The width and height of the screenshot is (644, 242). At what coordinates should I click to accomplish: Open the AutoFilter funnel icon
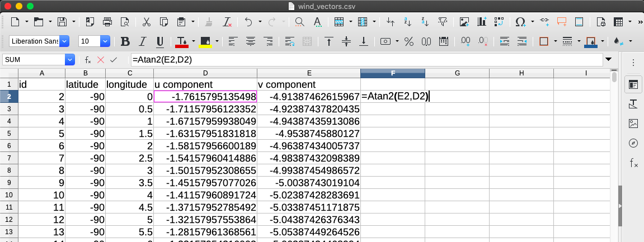(443, 22)
